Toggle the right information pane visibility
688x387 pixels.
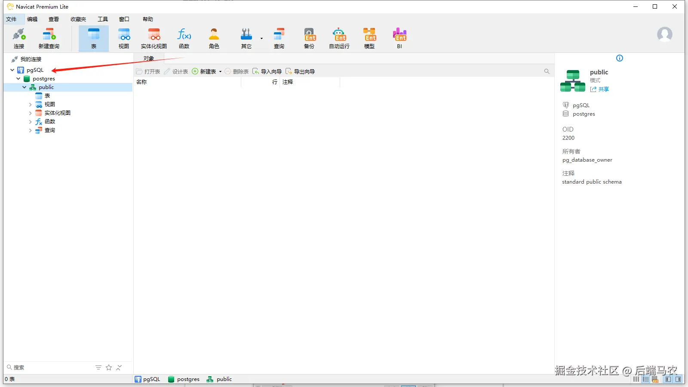pyautogui.click(x=678, y=379)
